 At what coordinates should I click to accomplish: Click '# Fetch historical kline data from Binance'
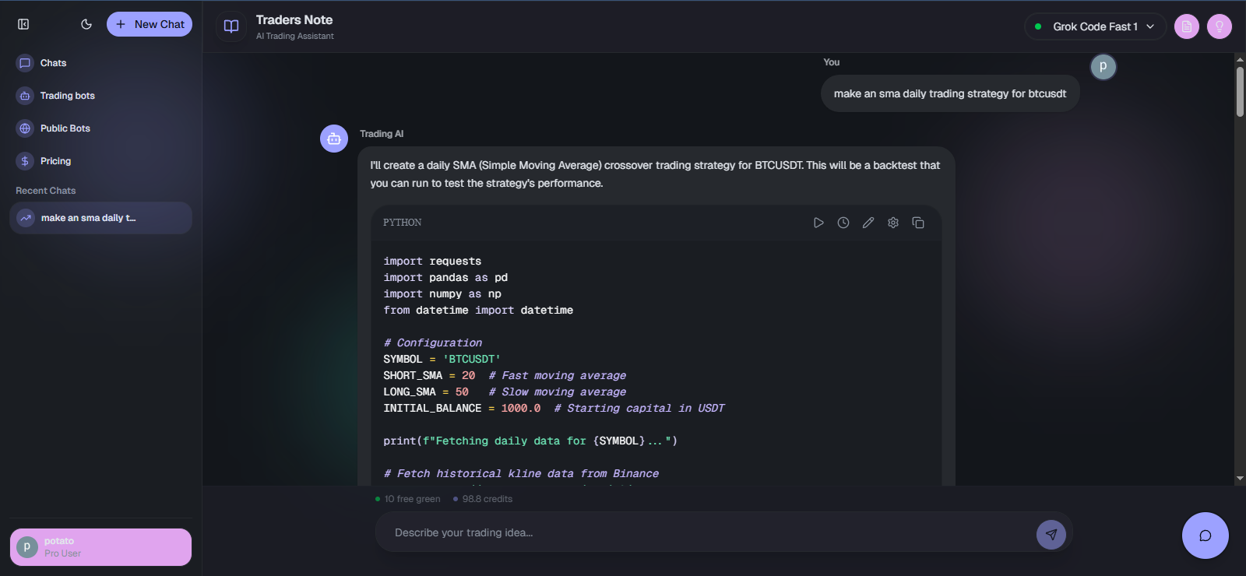click(x=521, y=474)
